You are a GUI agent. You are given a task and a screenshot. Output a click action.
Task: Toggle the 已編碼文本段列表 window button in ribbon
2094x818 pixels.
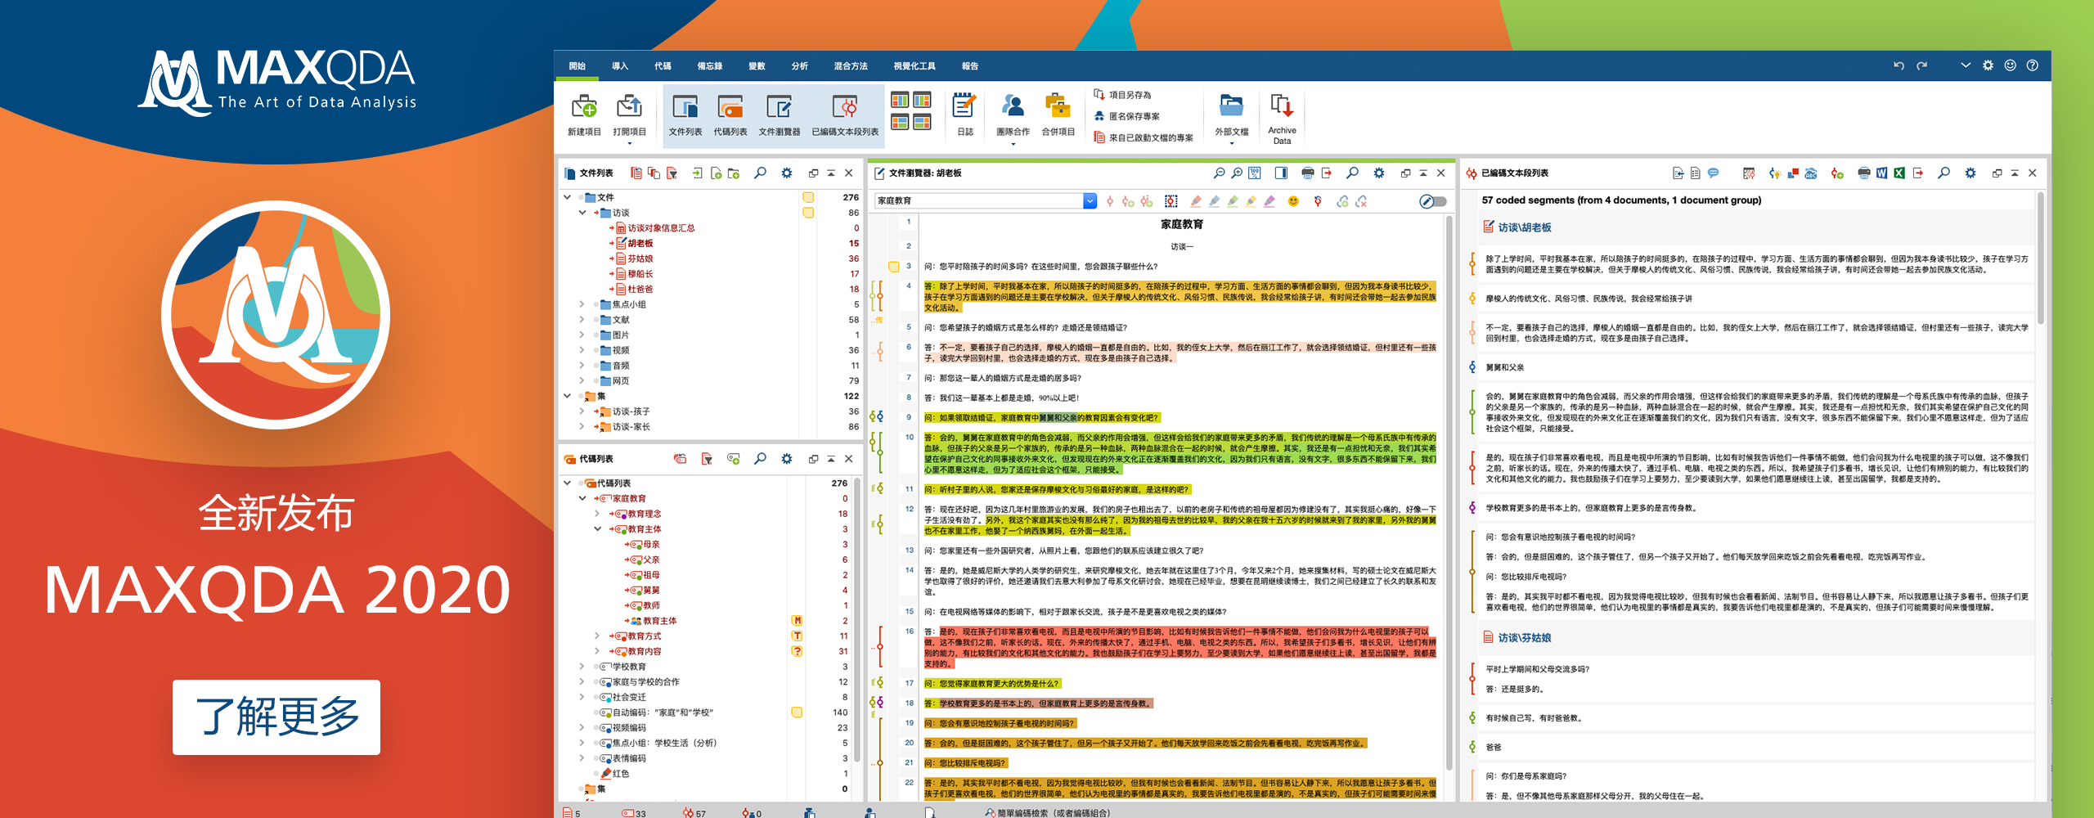(845, 115)
